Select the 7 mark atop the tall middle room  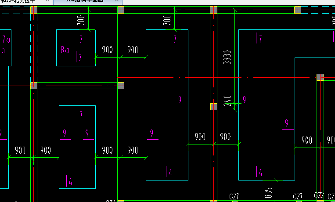pyautogui.click(x=174, y=38)
